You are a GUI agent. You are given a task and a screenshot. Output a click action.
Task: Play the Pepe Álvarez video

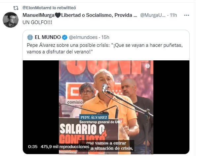pos(106,107)
